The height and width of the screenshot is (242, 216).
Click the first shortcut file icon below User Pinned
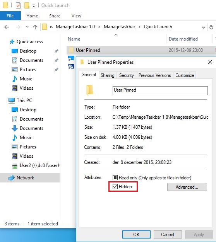pos(71,58)
